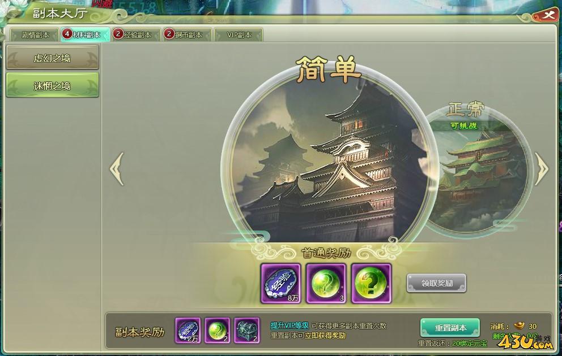562x356 pixels.
Task: Select the green mystery orb with 3
Action: (x=326, y=284)
